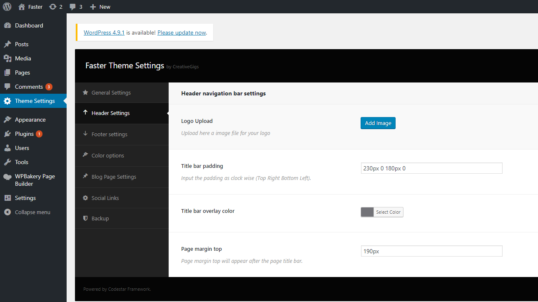Screen dimensions: 538x302
Task: Click the comments bubble icon in admin bar
Action: (73, 7)
